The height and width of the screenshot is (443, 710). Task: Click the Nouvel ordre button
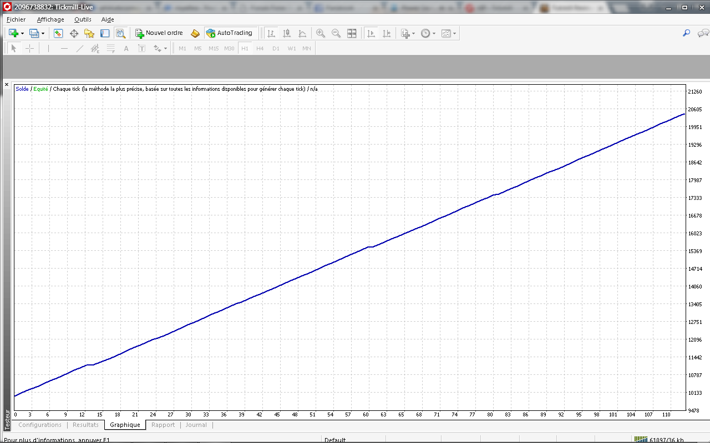click(159, 33)
